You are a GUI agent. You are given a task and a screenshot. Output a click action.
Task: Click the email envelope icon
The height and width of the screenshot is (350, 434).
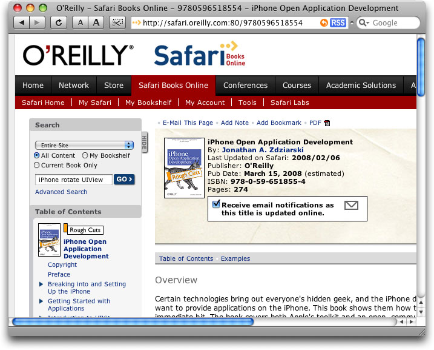[x=351, y=206]
